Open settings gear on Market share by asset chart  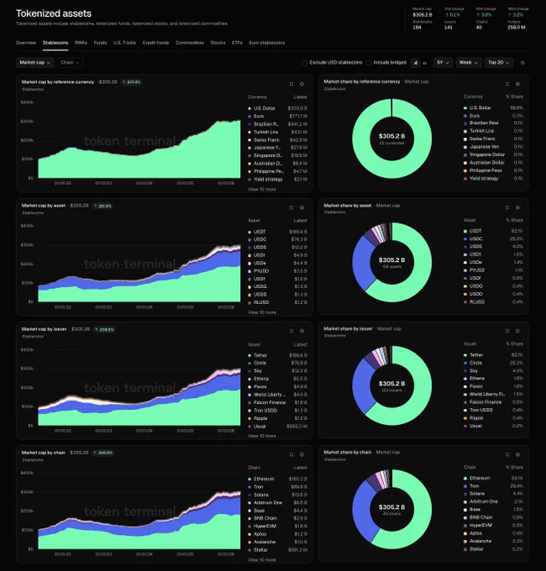pos(517,207)
